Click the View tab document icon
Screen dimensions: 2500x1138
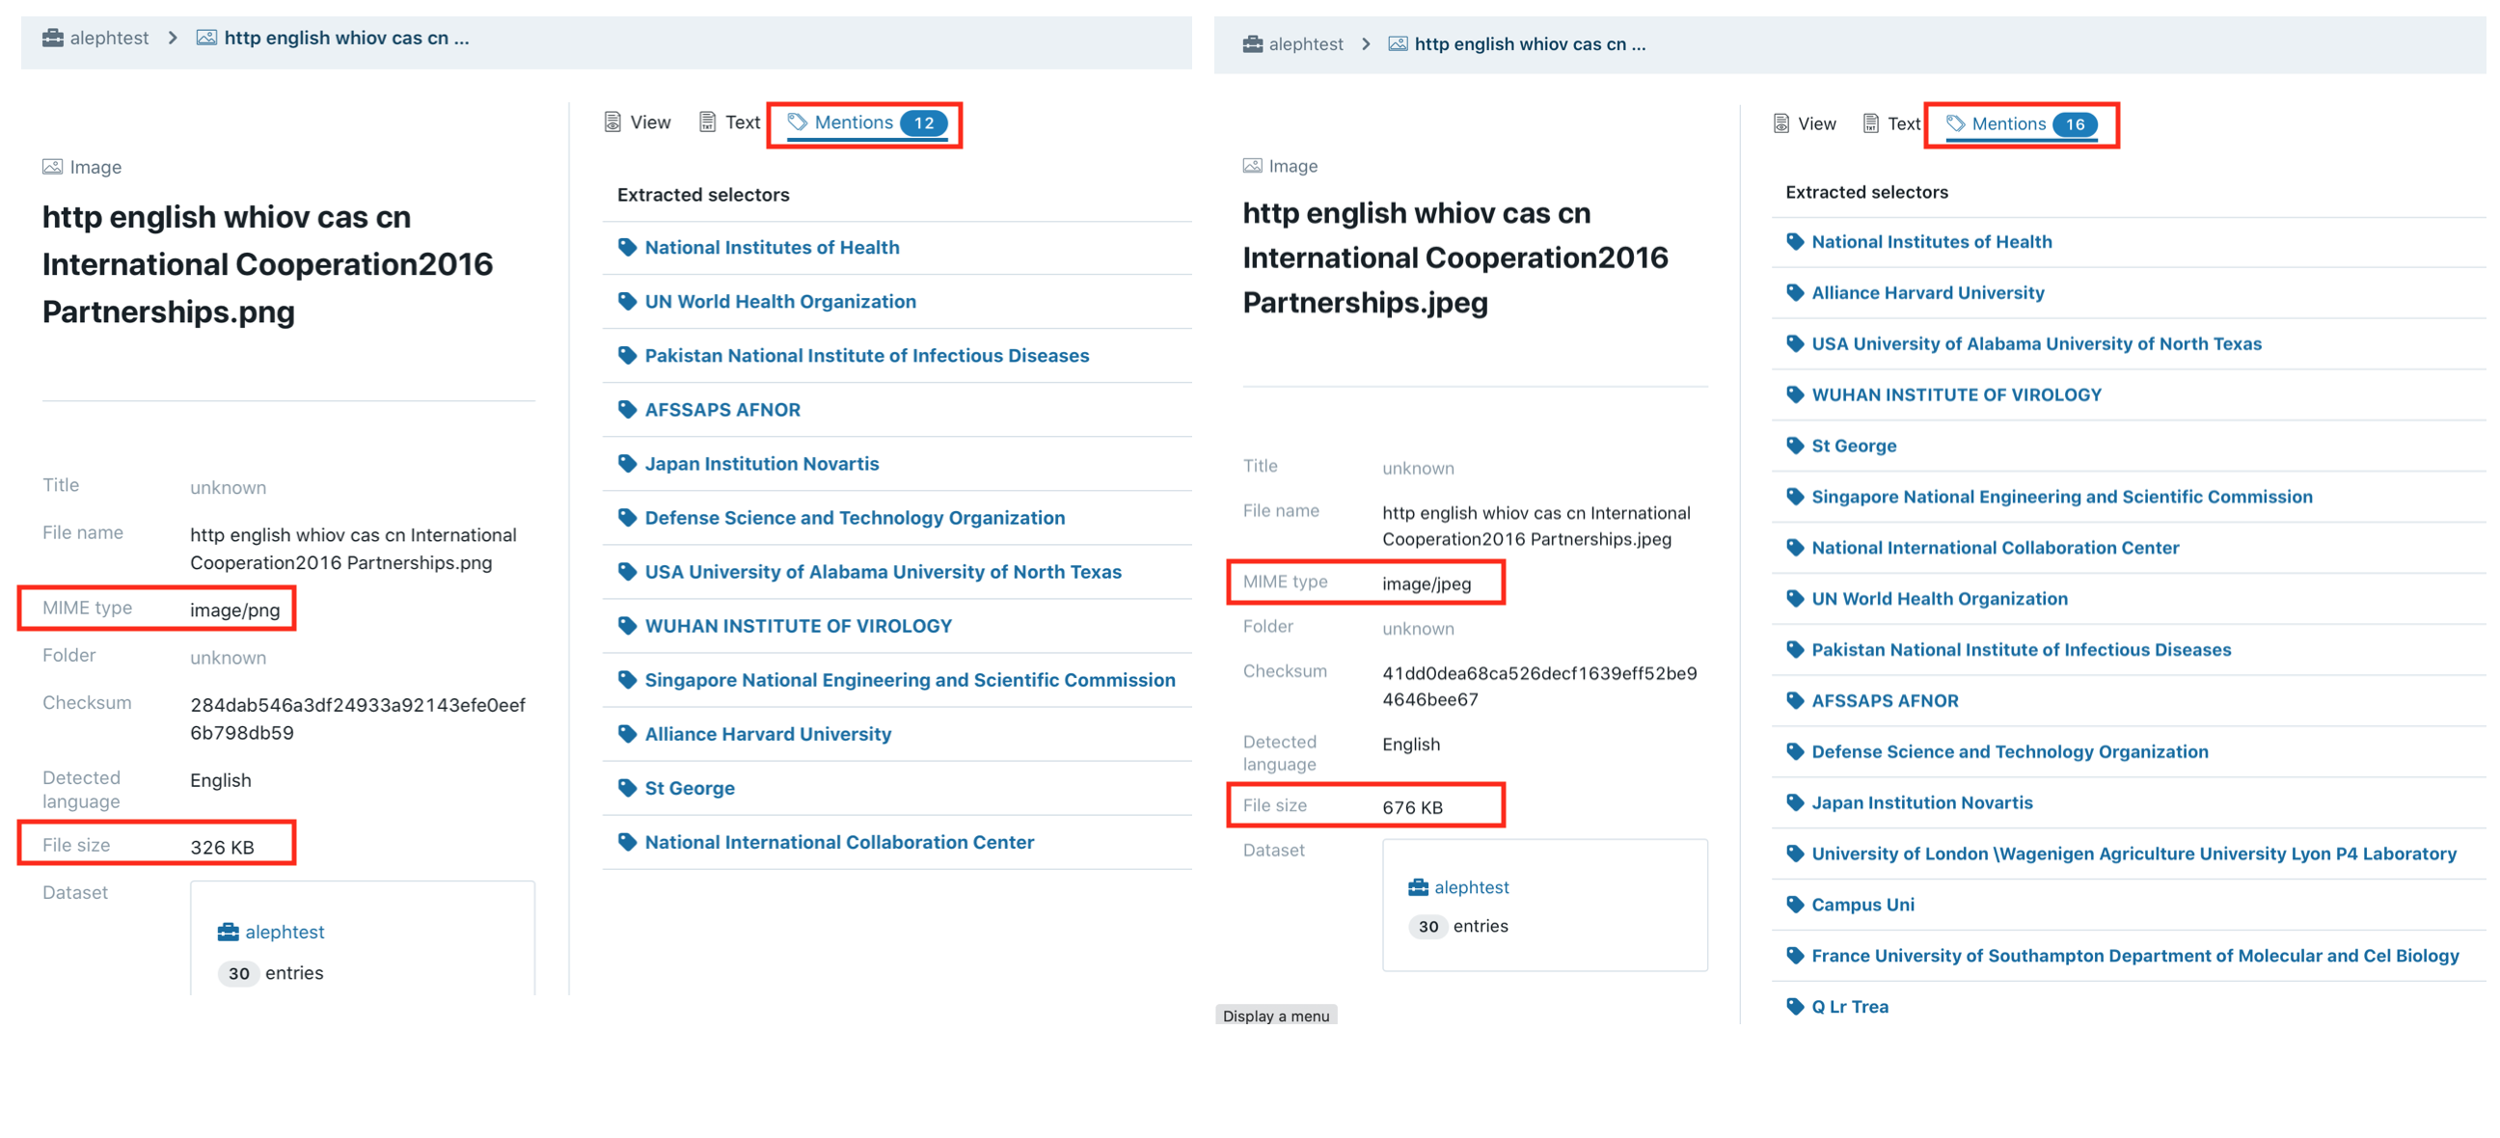tap(612, 122)
